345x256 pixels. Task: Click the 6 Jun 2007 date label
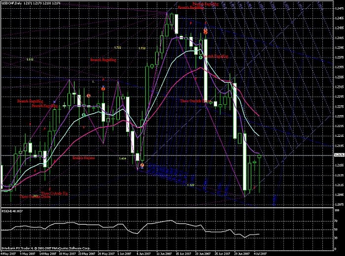point(145,254)
